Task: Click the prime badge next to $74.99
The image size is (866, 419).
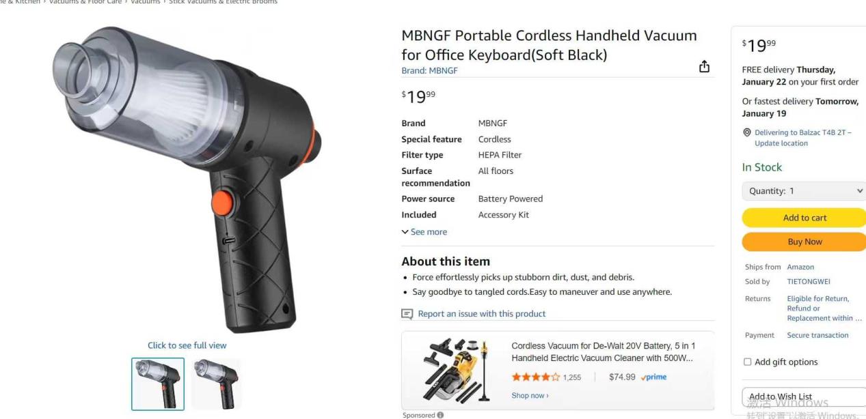Action: (654, 377)
